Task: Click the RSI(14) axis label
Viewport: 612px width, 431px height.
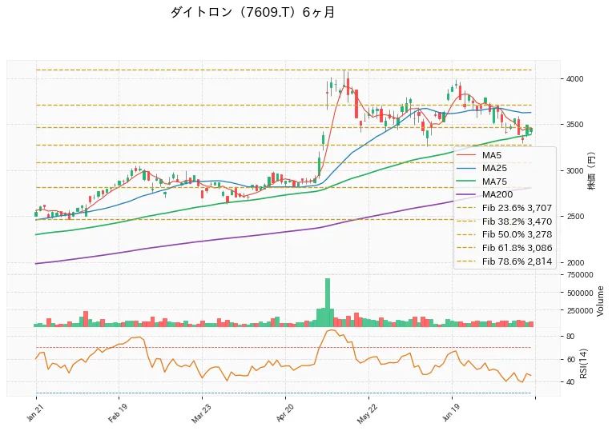Action: point(583,363)
